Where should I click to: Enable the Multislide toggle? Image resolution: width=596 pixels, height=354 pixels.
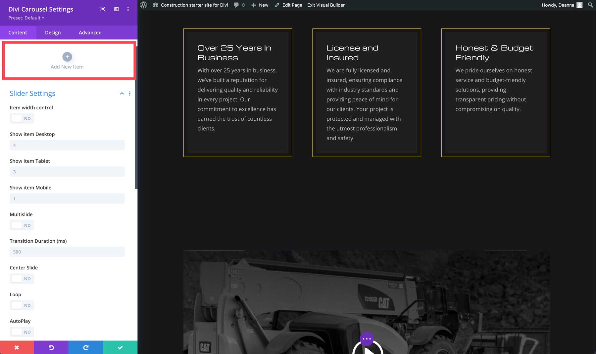click(x=22, y=225)
